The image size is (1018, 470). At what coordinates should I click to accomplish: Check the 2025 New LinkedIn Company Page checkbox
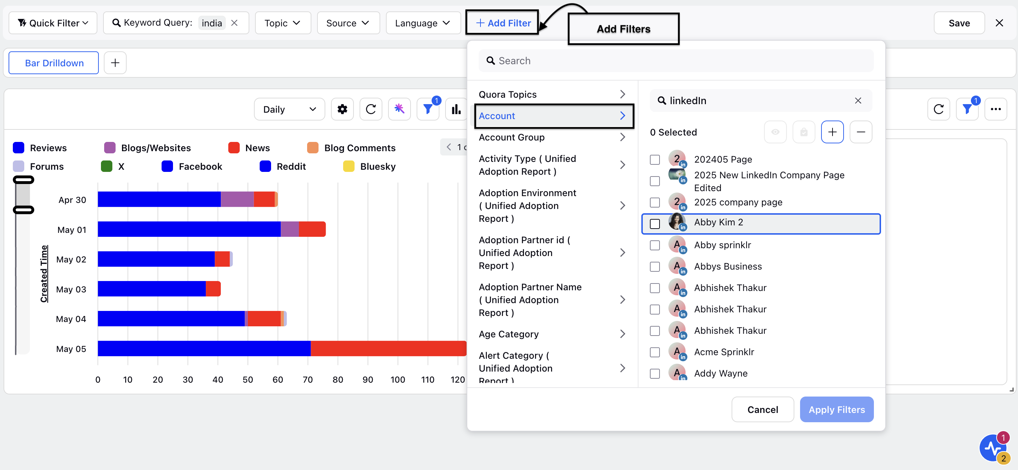[655, 181]
